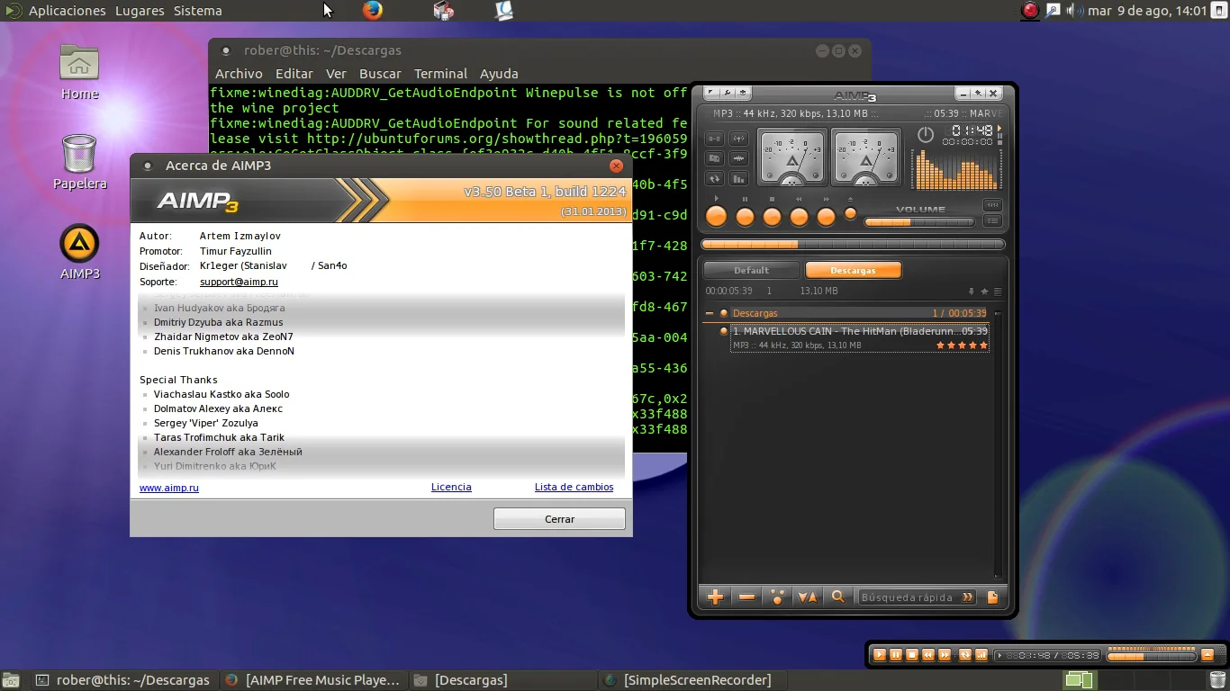1230x691 pixels.
Task: Click the down-arrow icon in playlist header
Action: 972,292
